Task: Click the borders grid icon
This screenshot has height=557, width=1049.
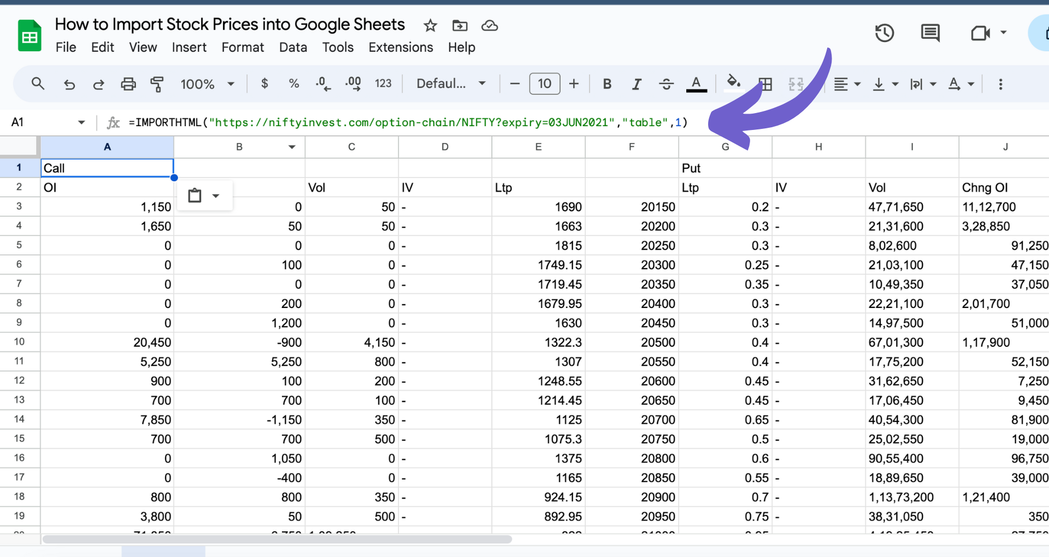Action: click(x=765, y=84)
